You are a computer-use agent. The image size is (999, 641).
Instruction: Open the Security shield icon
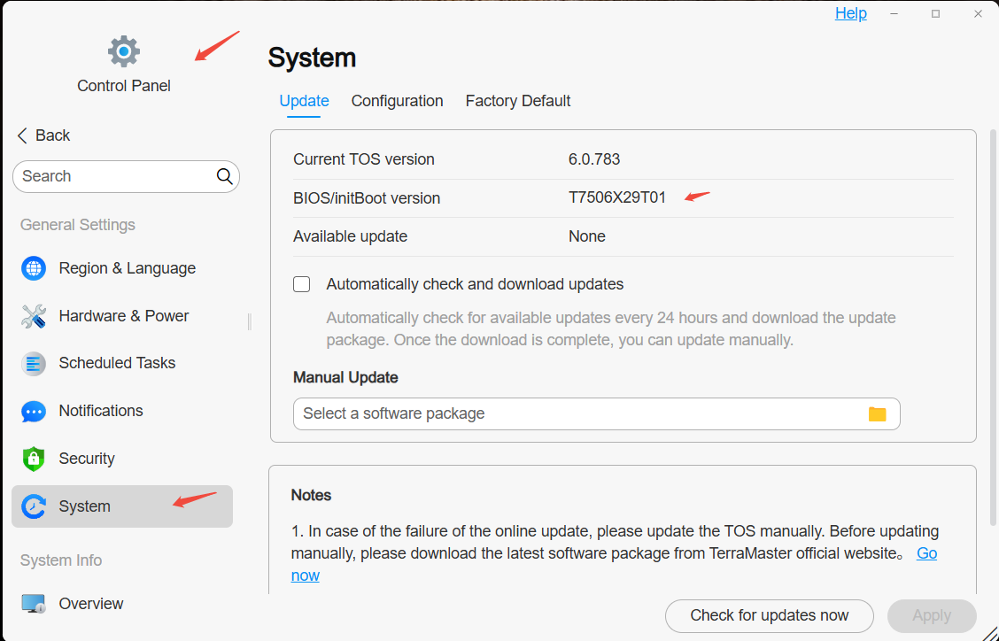click(33, 459)
